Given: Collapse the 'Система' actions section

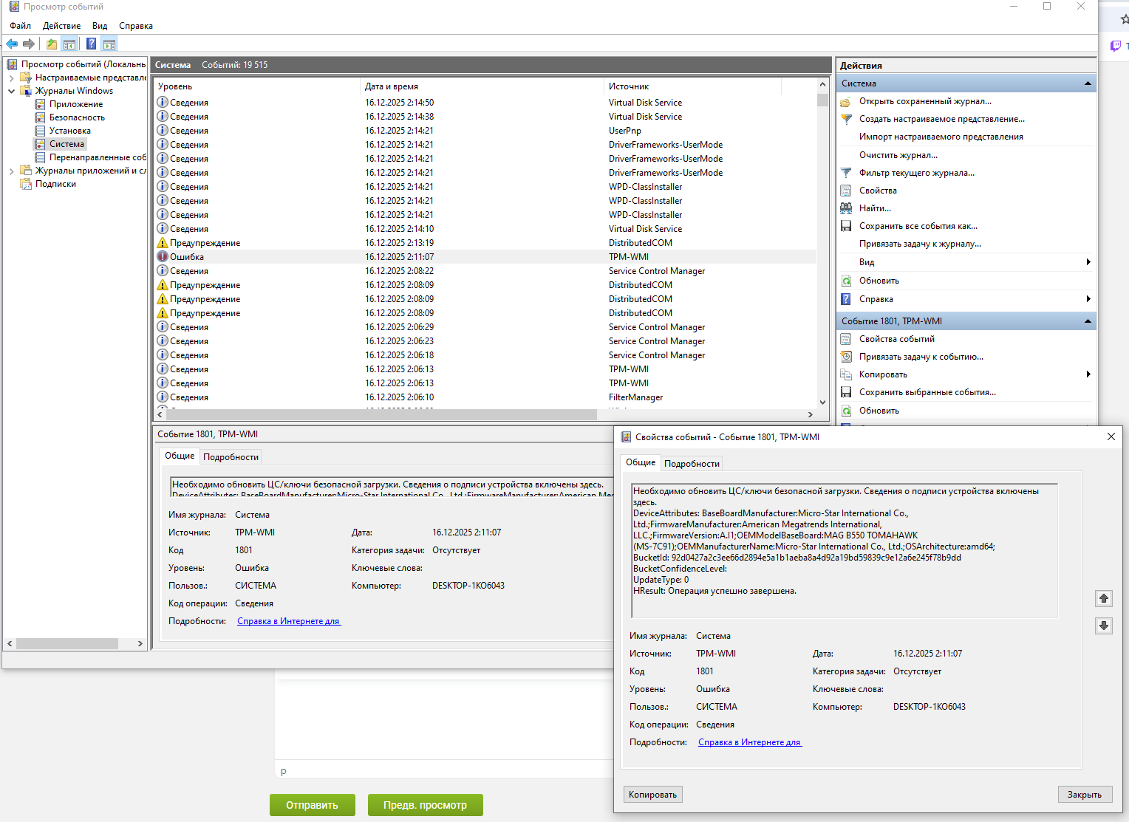Looking at the screenshot, I should pyautogui.click(x=1088, y=83).
